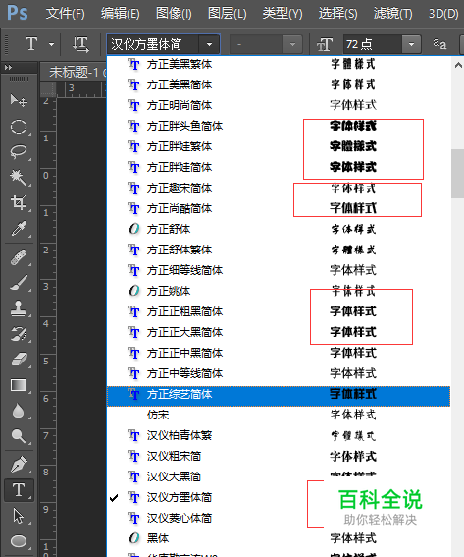Choose 方正美黑繁体 font
Screen dimensions: 464x557
(x=279, y=64)
